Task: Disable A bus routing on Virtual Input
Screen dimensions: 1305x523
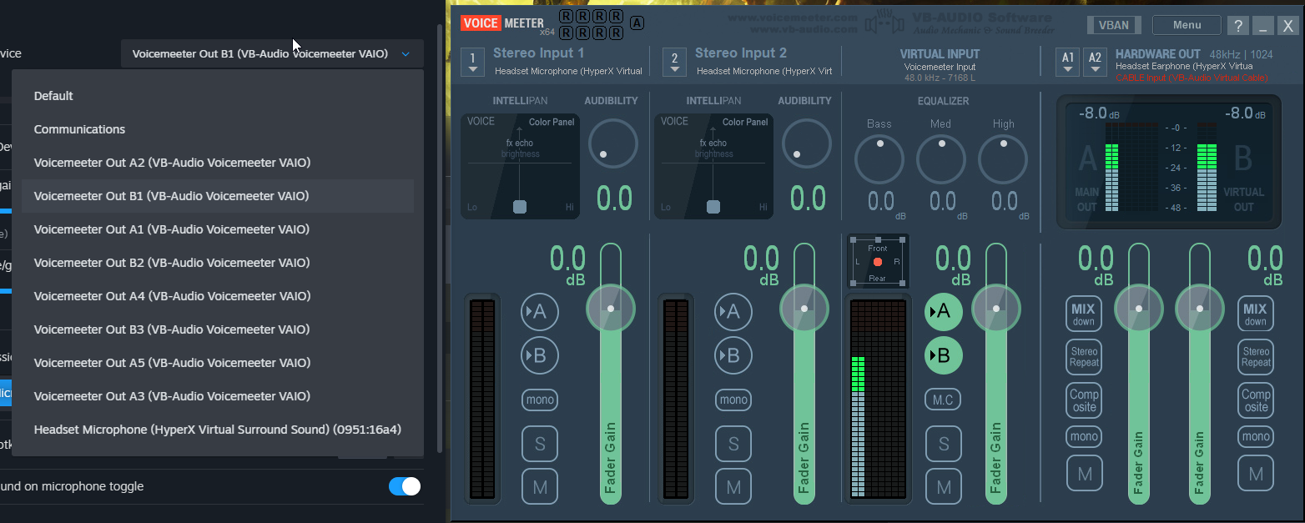Action: [x=943, y=311]
